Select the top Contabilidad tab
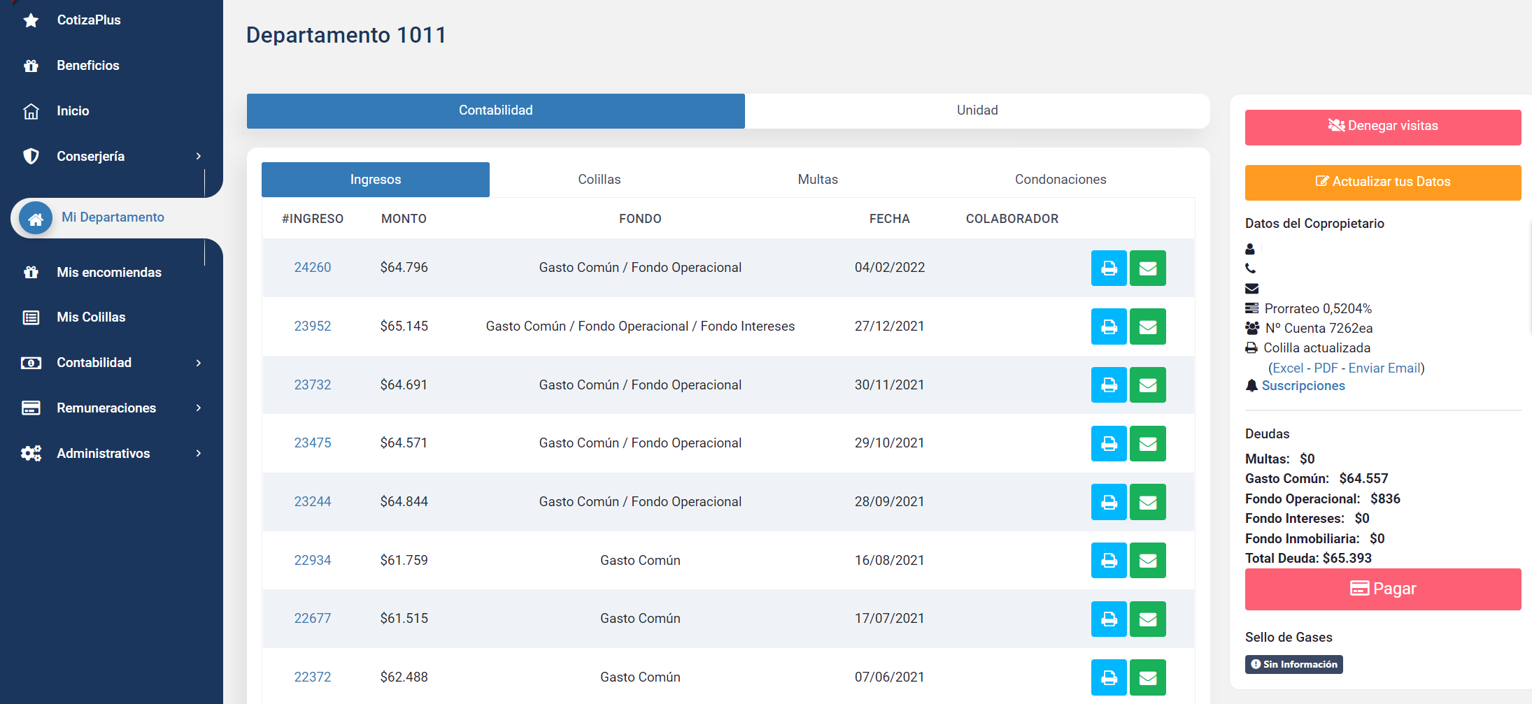 pyautogui.click(x=496, y=110)
